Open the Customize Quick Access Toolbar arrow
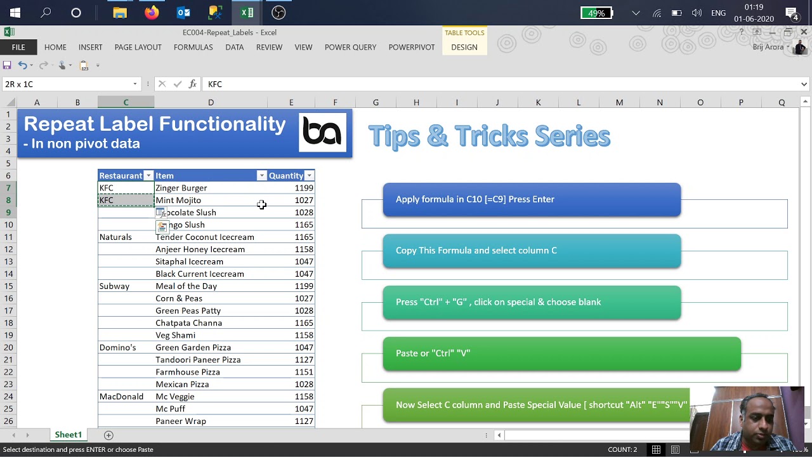The image size is (812, 457). pos(98,65)
